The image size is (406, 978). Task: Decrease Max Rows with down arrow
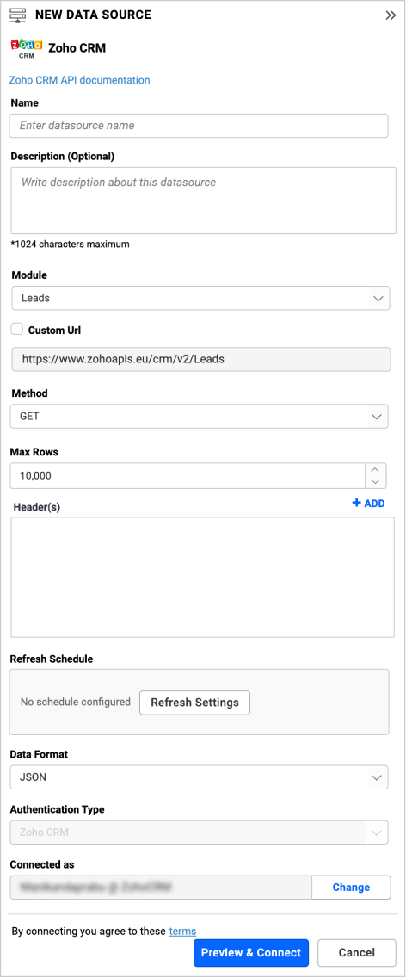pos(375,482)
